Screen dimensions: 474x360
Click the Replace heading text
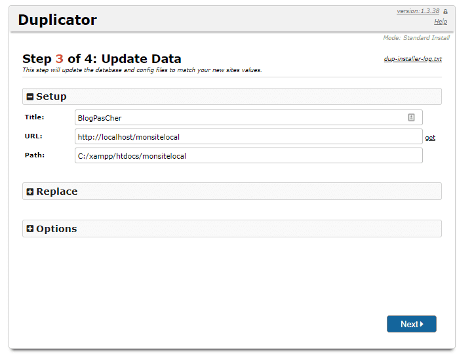point(57,191)
